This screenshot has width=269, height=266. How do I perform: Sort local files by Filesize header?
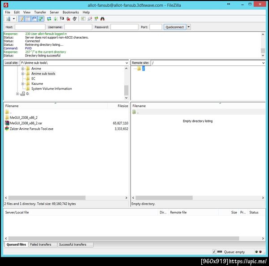pyautogui.click(x=118, y=106)
